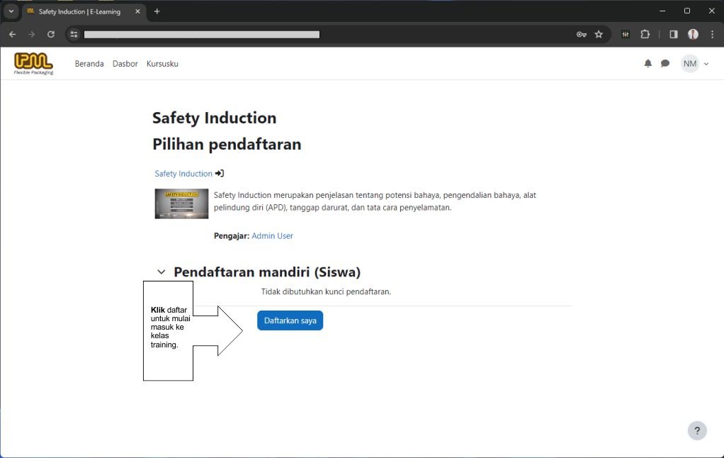Open Dasbor from the top menu

point(125,64)
